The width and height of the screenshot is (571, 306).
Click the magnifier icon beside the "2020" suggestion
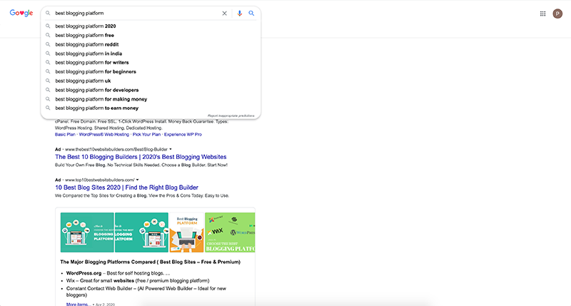click(x=48, y=26)
